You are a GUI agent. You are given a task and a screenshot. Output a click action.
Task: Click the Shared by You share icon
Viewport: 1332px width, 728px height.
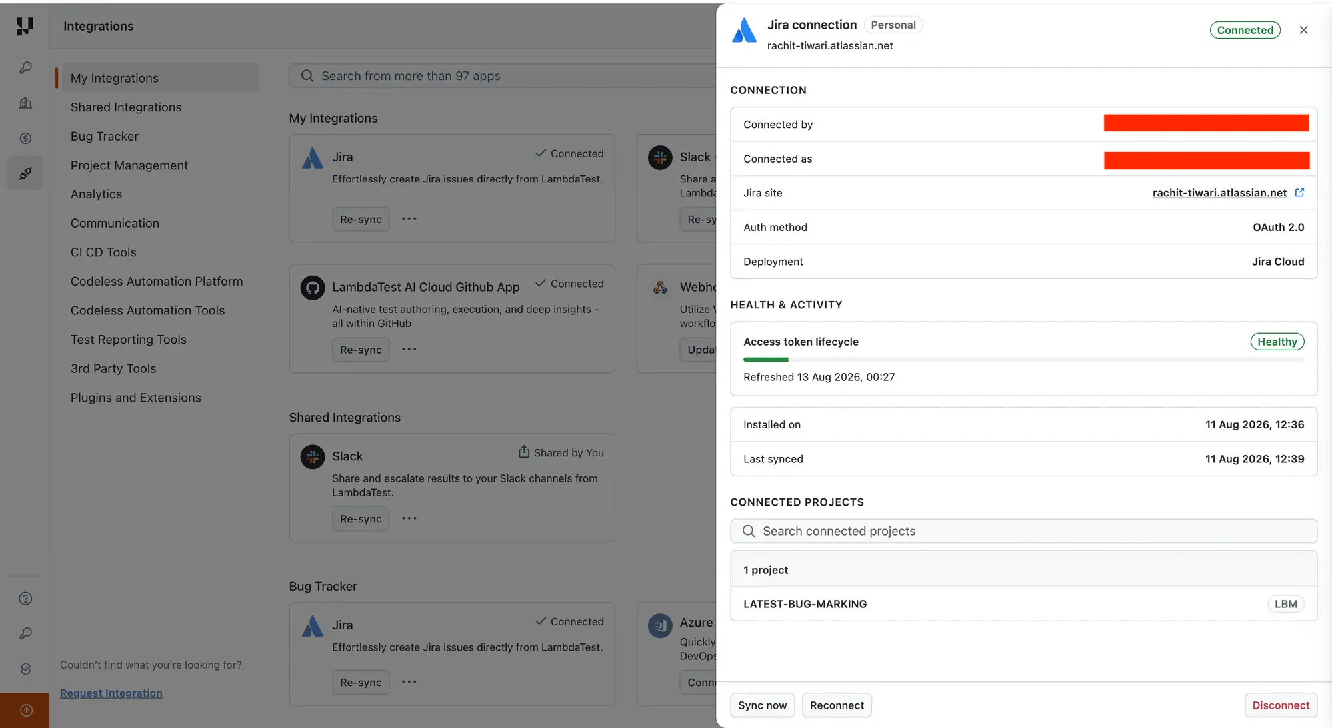click(x=524, y=452)
